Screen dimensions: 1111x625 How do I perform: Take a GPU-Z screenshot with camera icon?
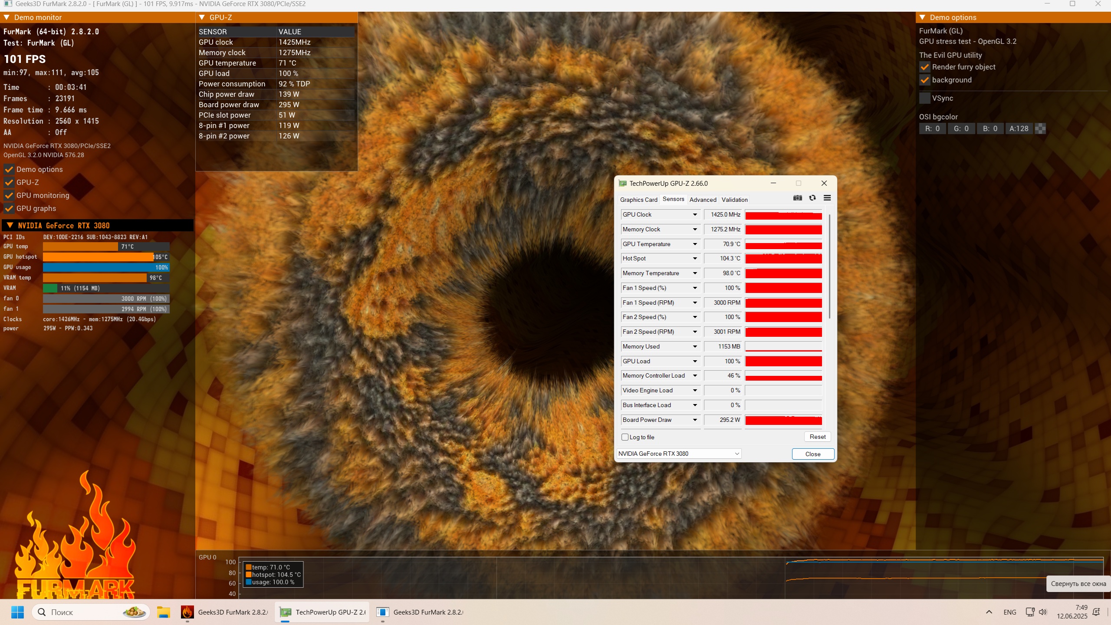click(x=798, y=198)
